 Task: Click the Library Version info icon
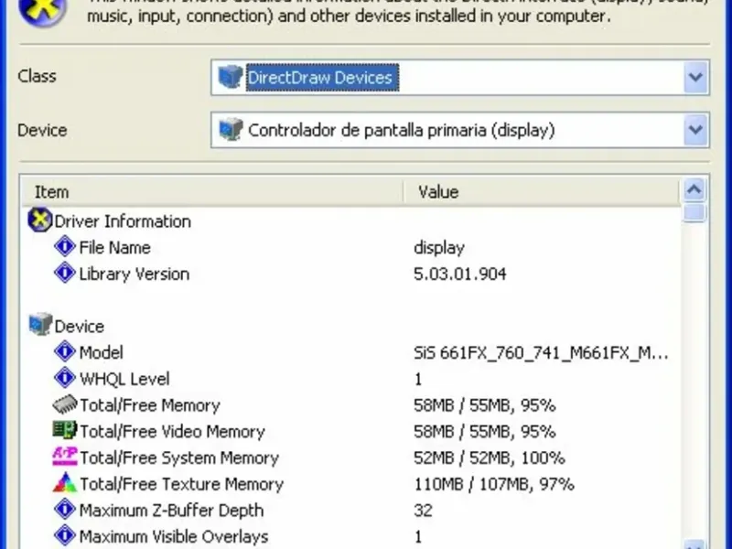65,274
